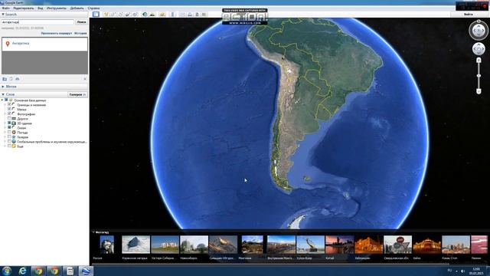490x276 pixels.
Task: Collapse the Основная база данных tree node
Action: click(2, 100)
